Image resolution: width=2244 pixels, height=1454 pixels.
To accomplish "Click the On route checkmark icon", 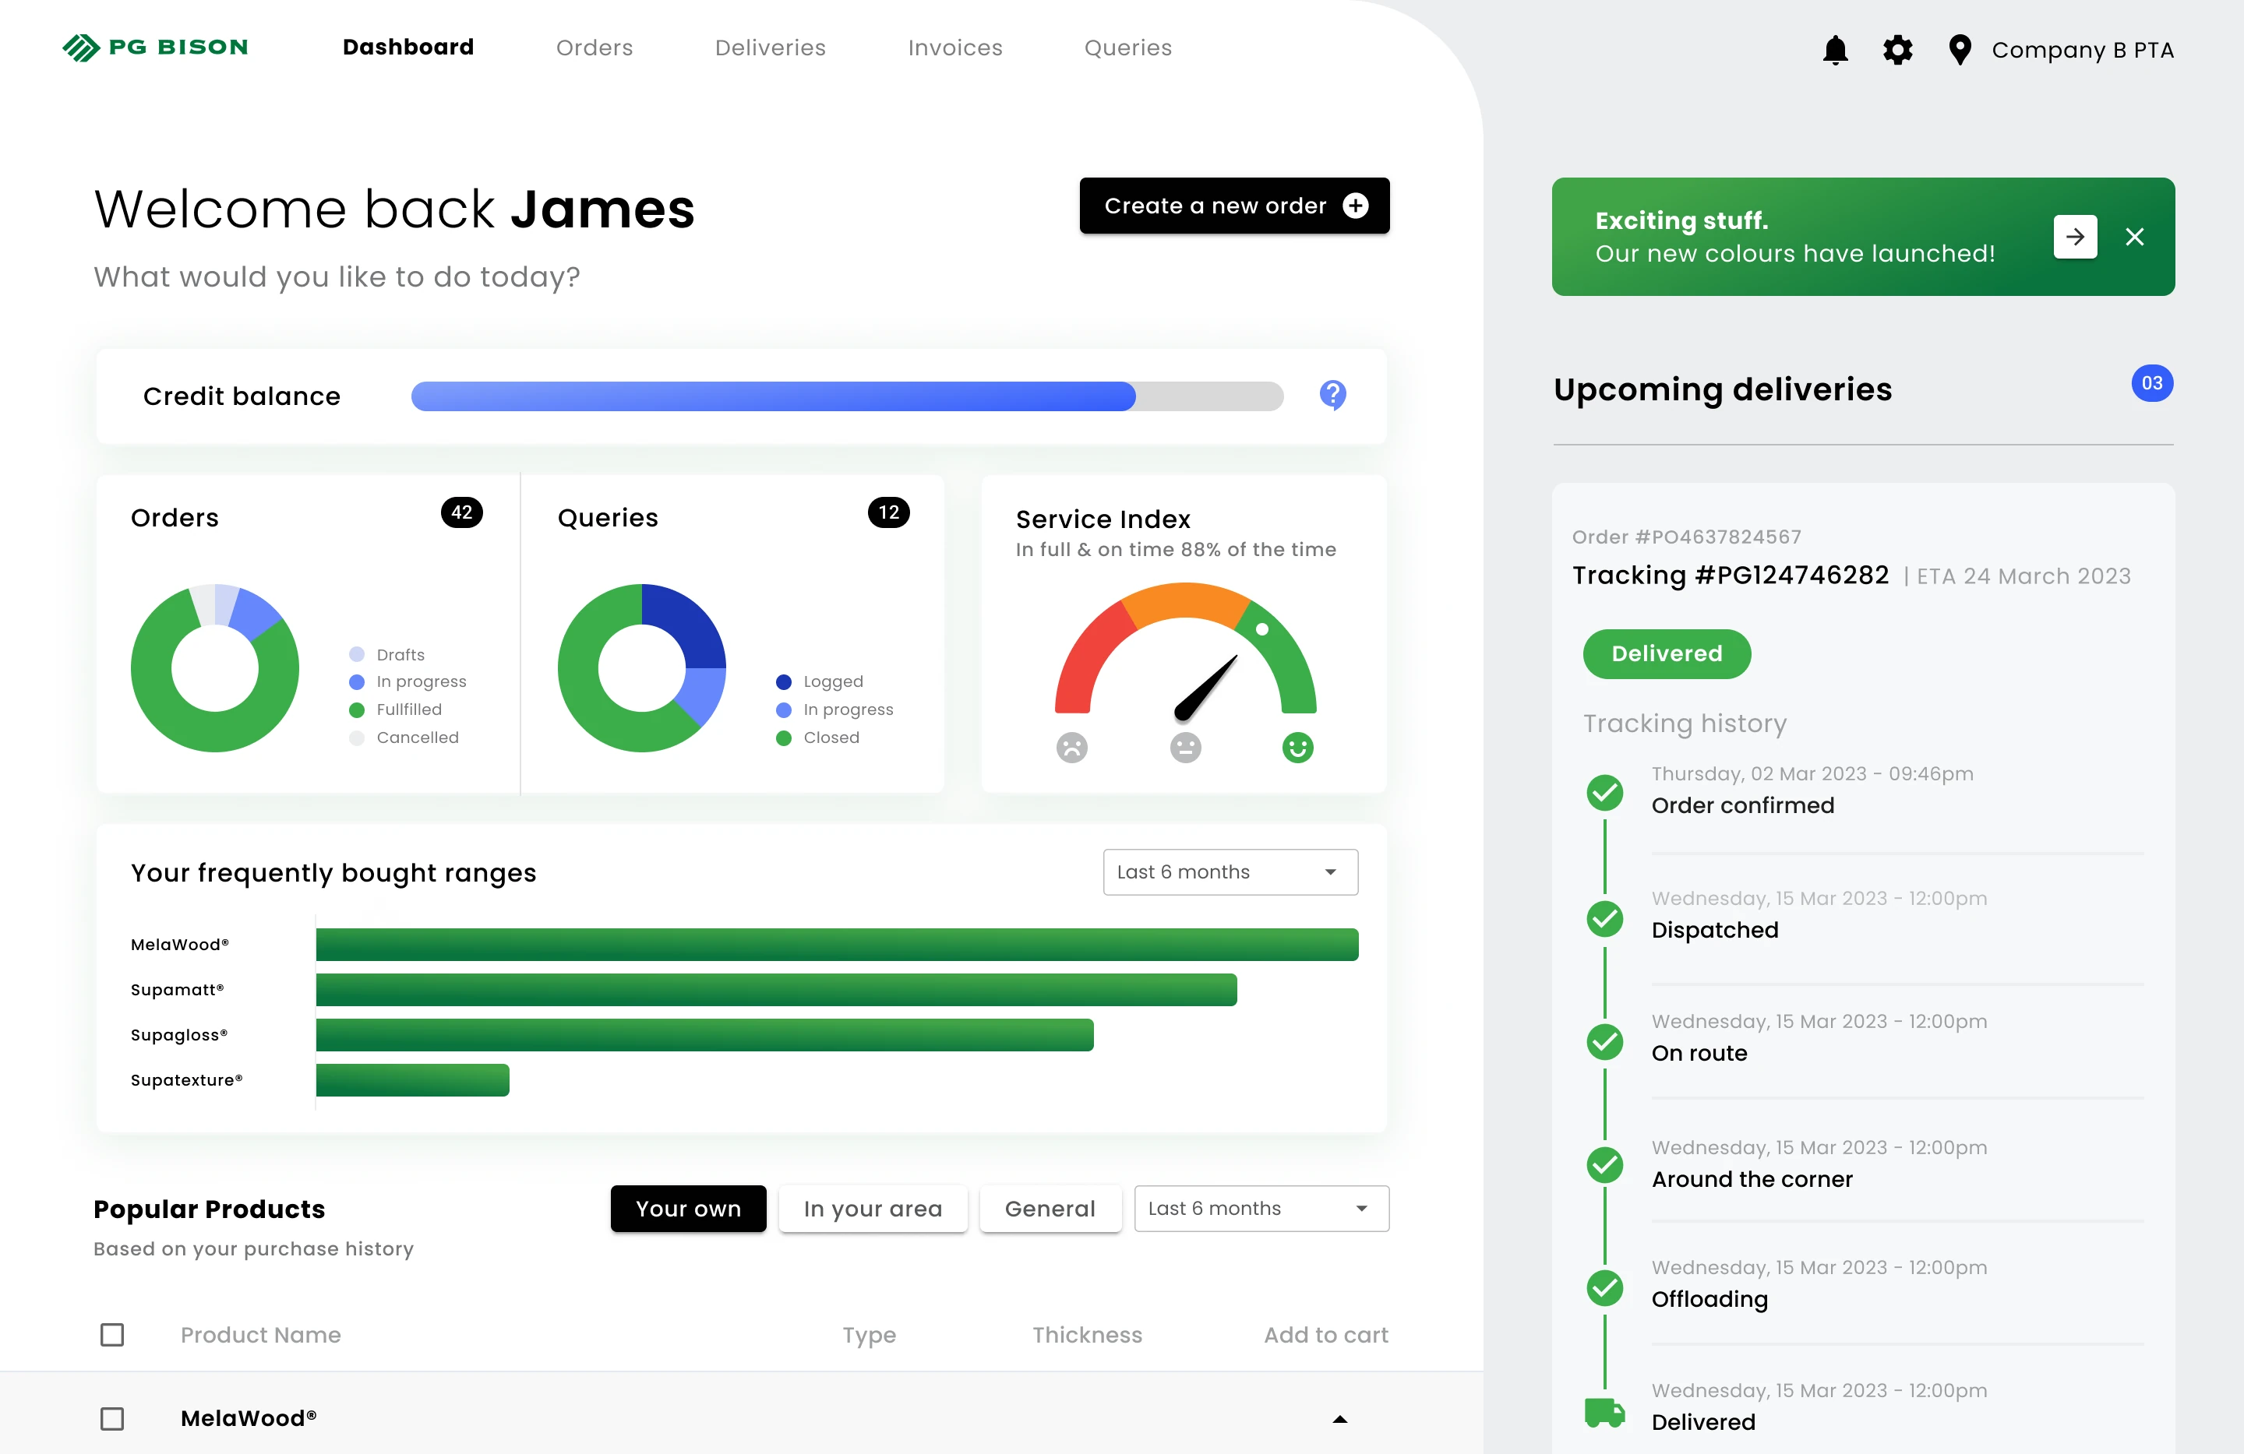I will click(1605, 1042).
